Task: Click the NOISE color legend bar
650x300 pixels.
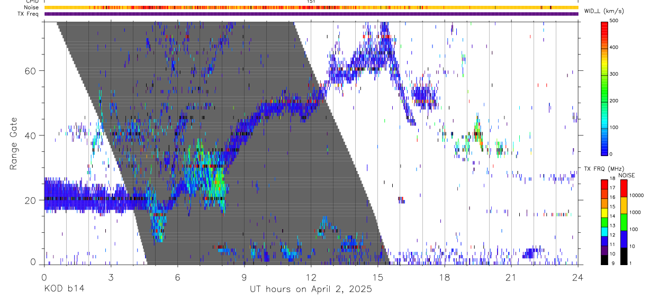Action: 624,222
